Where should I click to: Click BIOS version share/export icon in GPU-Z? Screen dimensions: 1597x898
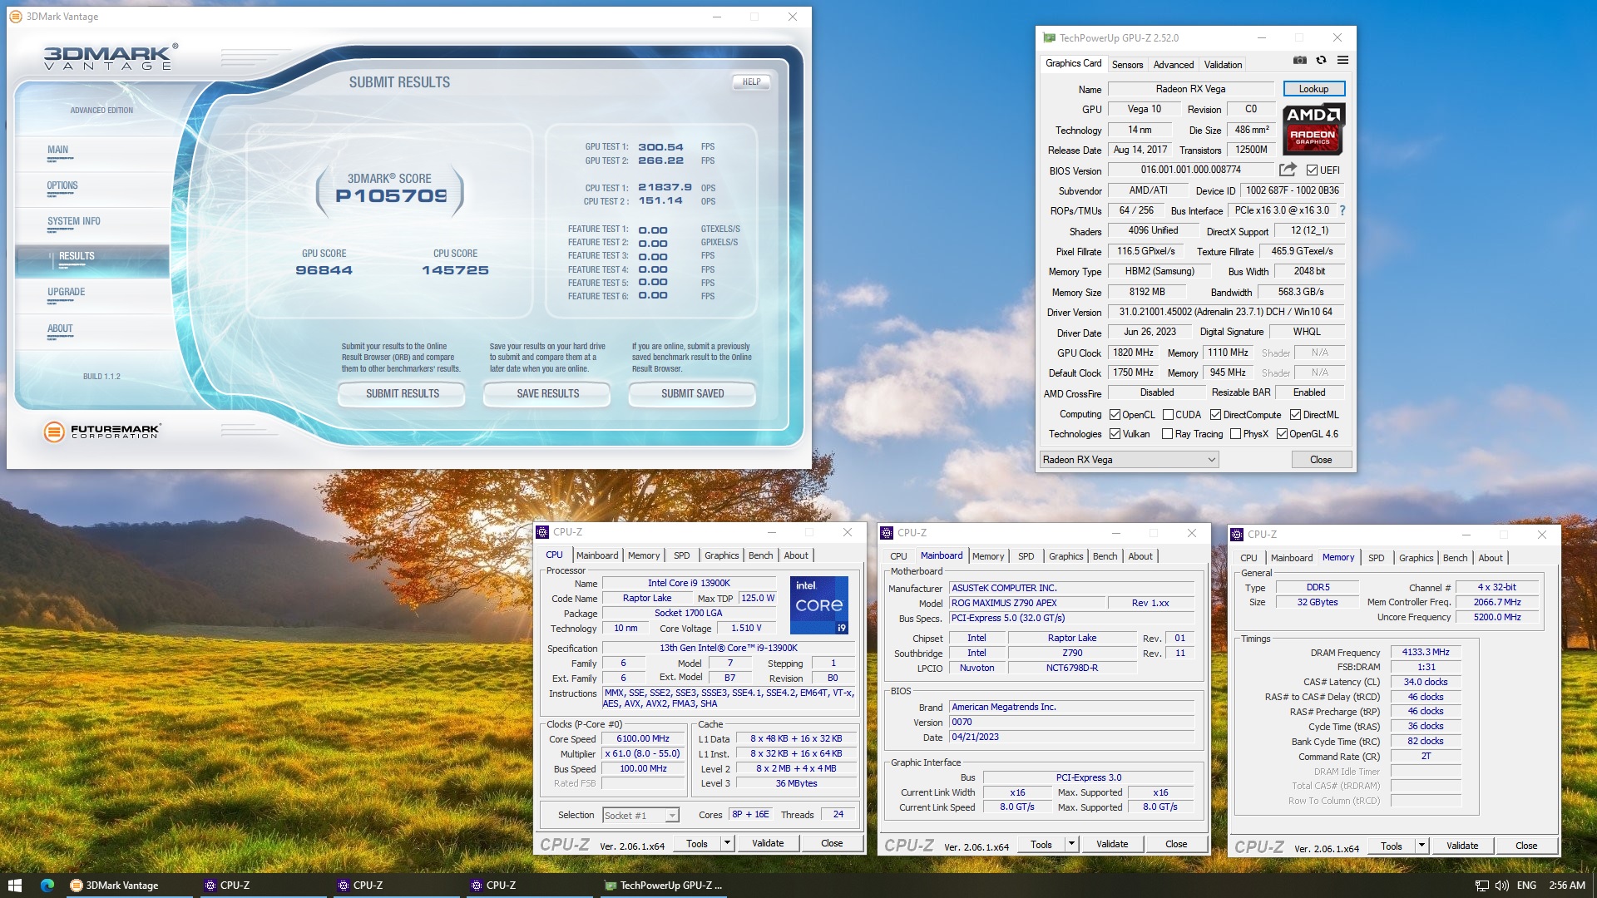tap(1288, 170)
